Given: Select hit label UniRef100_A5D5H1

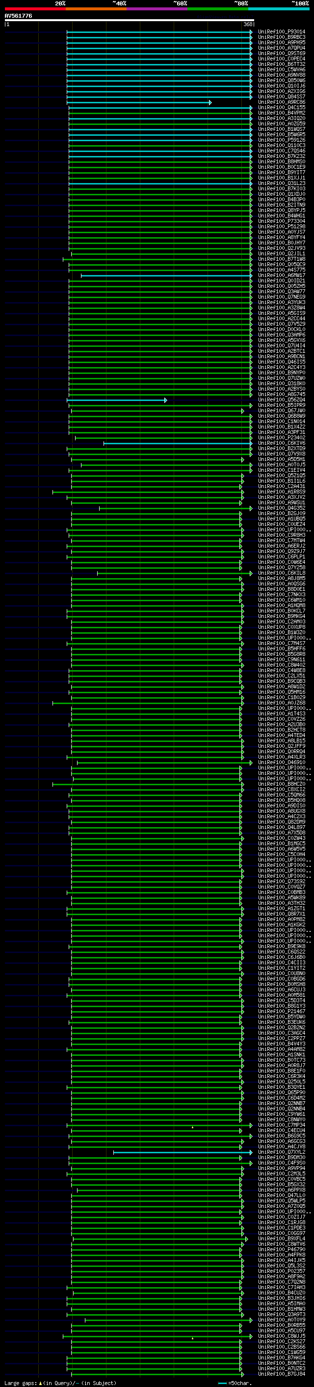Looking at the screenshot, I should tap(282, 459).
